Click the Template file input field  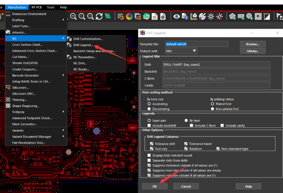click(197, 44)
